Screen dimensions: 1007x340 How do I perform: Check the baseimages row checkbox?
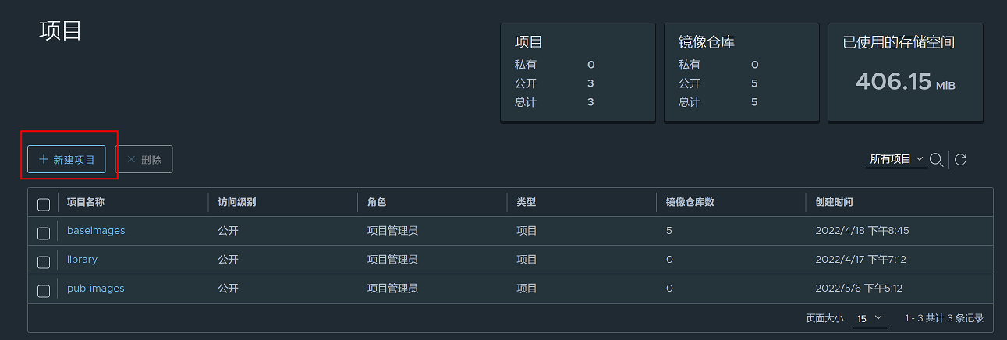click(44, 233)
